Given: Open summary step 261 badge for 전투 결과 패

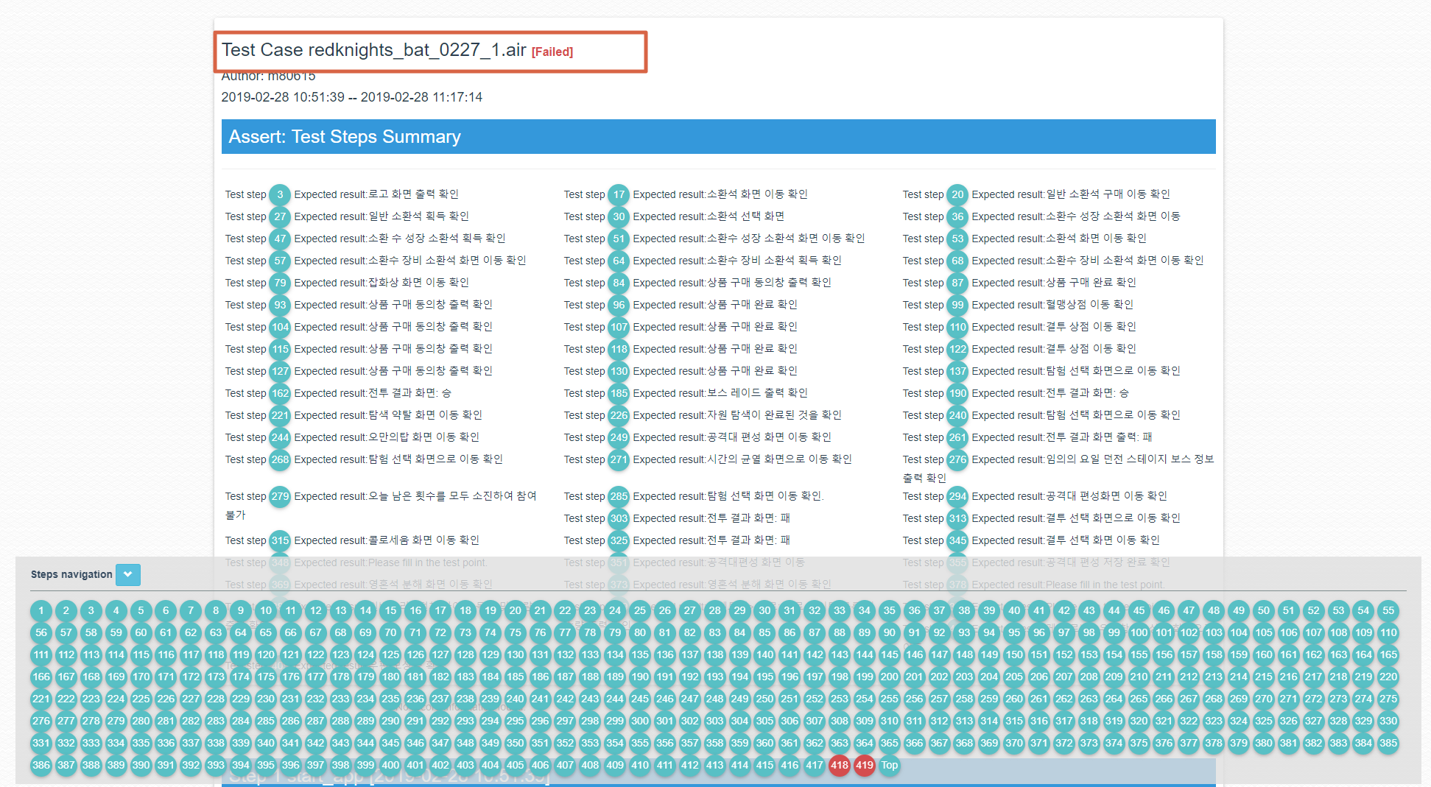Looking at the screenshot, I should (957, 437).
